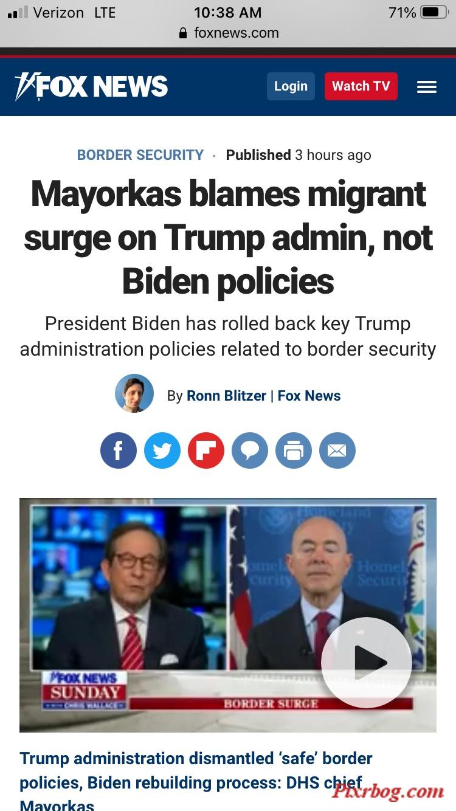Viewport: 456px width, 811px height.
Task: Open the hamburger menu
Action: click(427, 87)
